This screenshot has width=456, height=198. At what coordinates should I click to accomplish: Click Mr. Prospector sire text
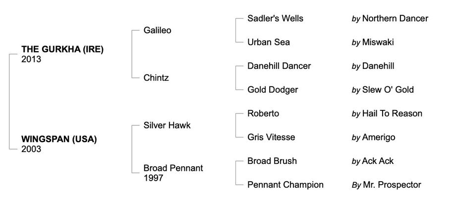pos(392,185)
